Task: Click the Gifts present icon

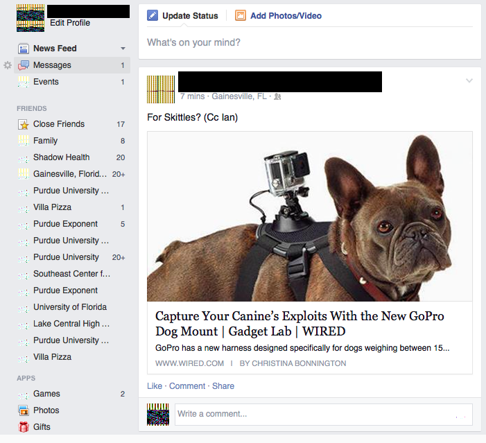Action: [x=24, y=427]
